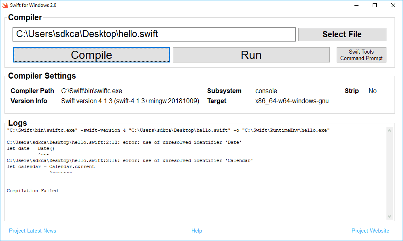
Task: Click the Swift logo icon in title bar
Action: tap(5, 5)
